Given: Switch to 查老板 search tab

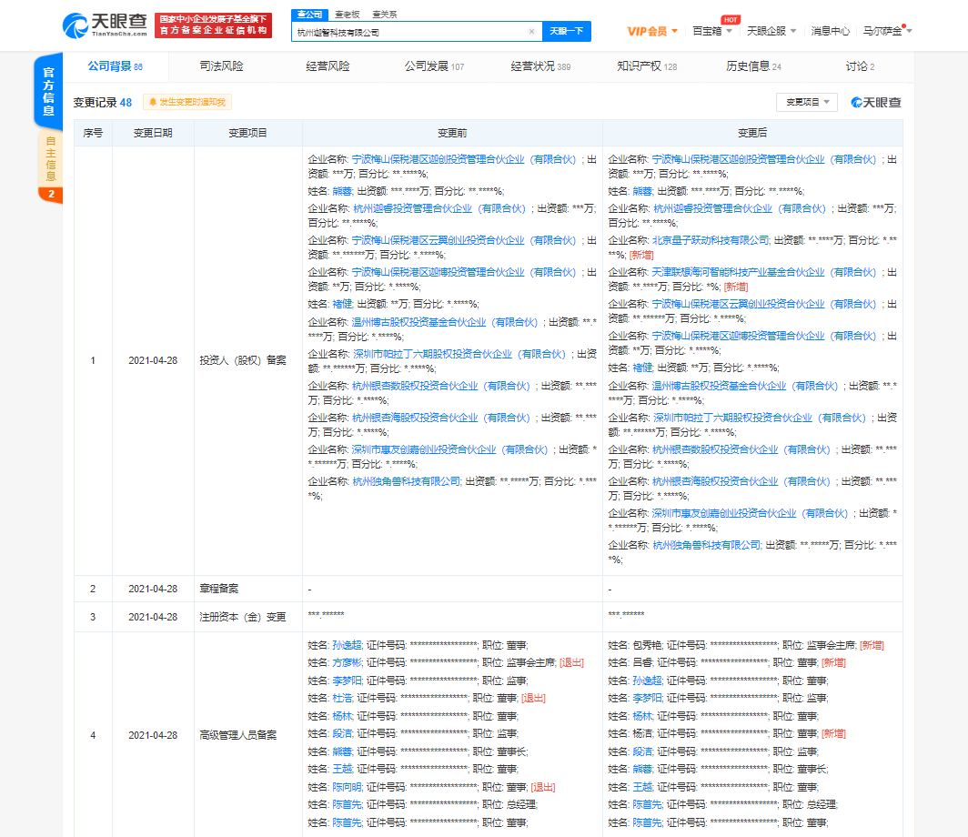Looking at the screenshot, I should pos(347,15).
